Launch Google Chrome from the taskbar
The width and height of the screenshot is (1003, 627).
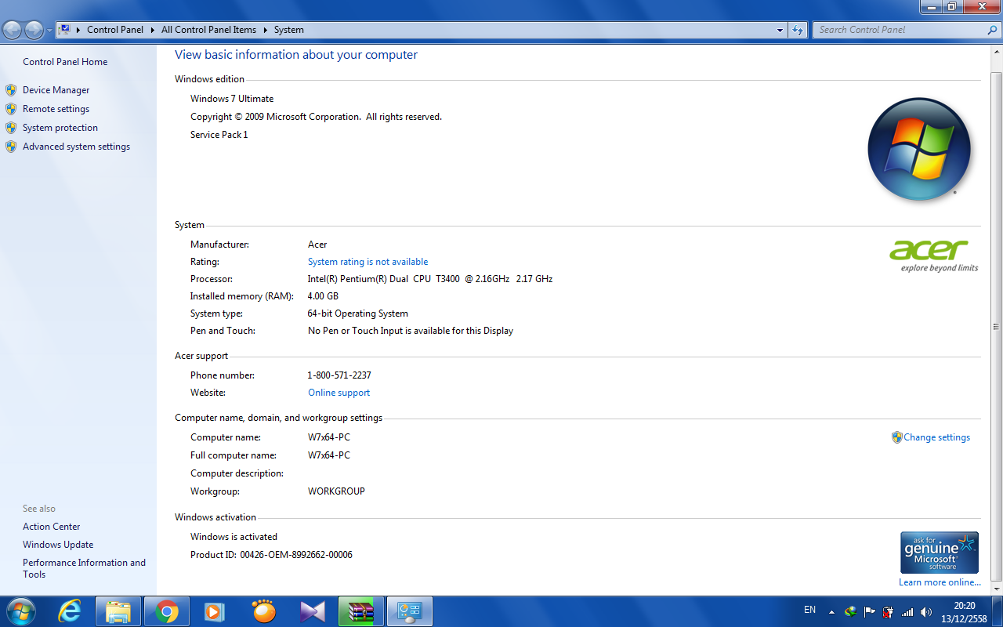(x=167, y=611)
